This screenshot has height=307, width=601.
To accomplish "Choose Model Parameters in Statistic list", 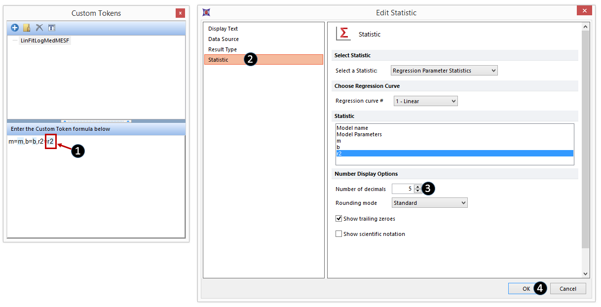I will click(x=359, y=134).
